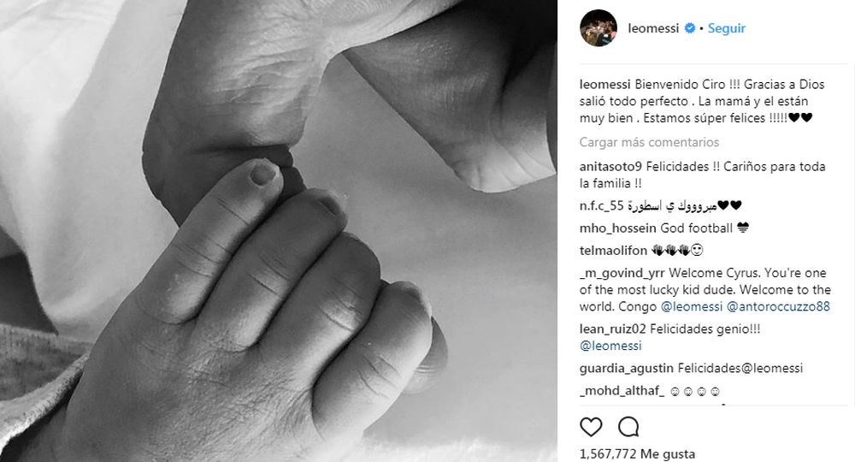Load more comments with Cargar más comentarios

[649, 142]
